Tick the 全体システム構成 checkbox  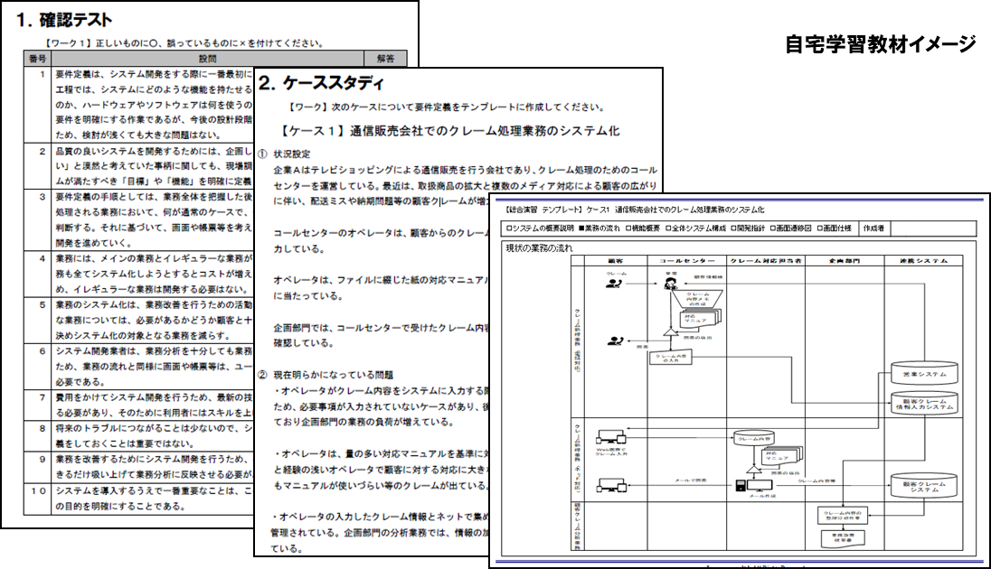[669, 228]
